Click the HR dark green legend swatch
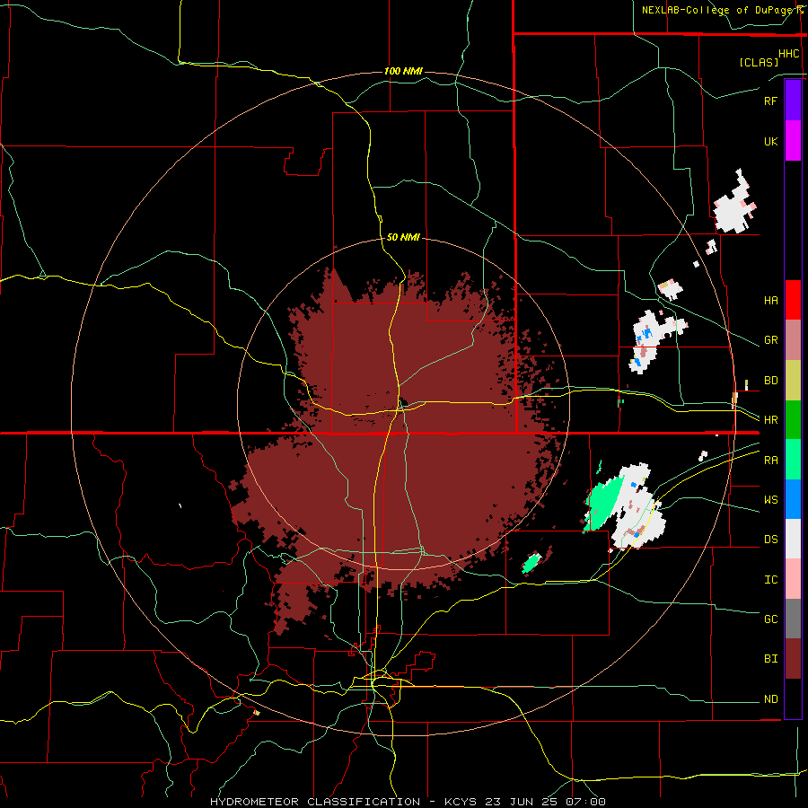808x808 pixels. (793, 420)
